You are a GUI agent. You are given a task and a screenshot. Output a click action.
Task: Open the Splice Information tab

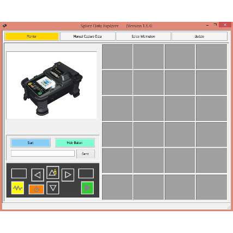(x=144, y=37)
